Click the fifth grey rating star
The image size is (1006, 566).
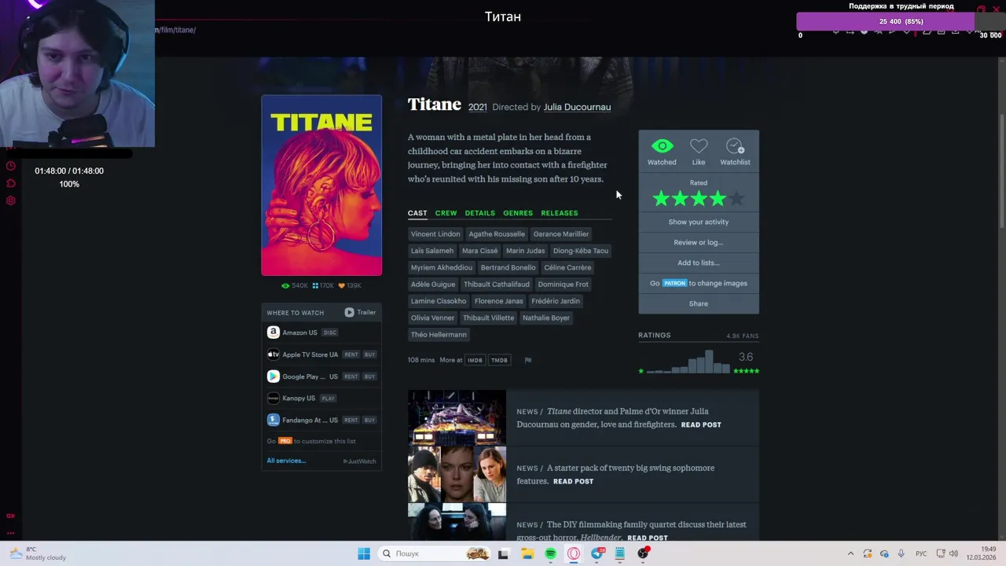(736, 199)
